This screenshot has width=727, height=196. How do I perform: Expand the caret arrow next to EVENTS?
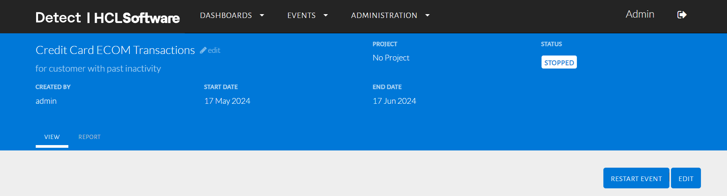click(326, 15)
